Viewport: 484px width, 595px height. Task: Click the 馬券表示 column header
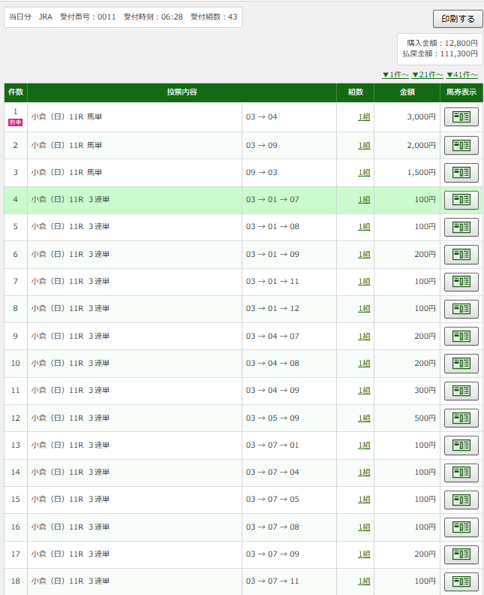[461, 92]
